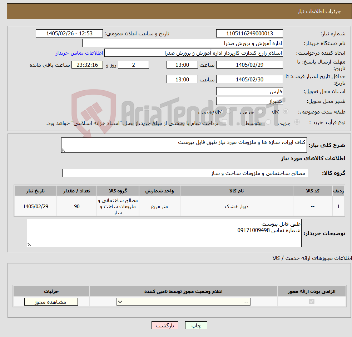Click the چاپ (print) button

pyautogui.click(x=196, y=325)
